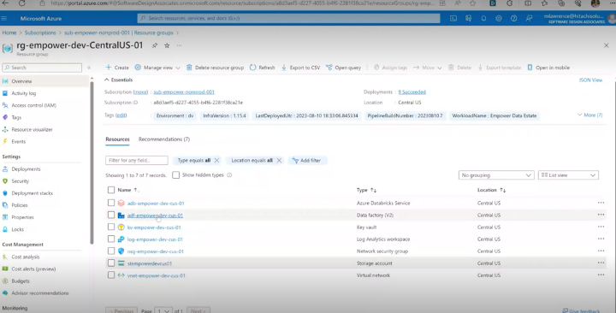Open more options ellipsis beside title
Screen dimensions: 616x313
pyautogui.click(x=179, y=45)
